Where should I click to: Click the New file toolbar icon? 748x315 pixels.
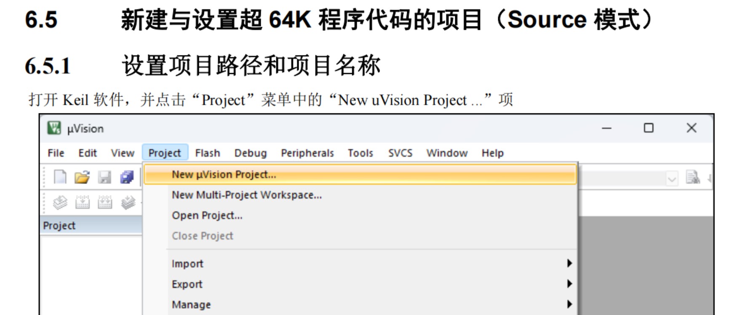click(x=60, y=177)
